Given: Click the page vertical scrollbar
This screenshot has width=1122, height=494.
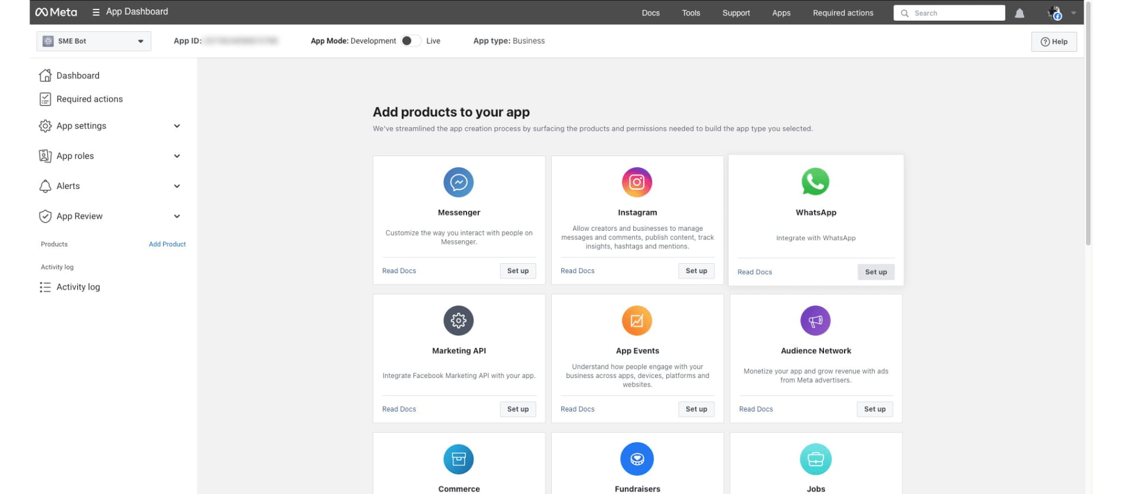Looking at the screenshot, I should click(1088, 124).
